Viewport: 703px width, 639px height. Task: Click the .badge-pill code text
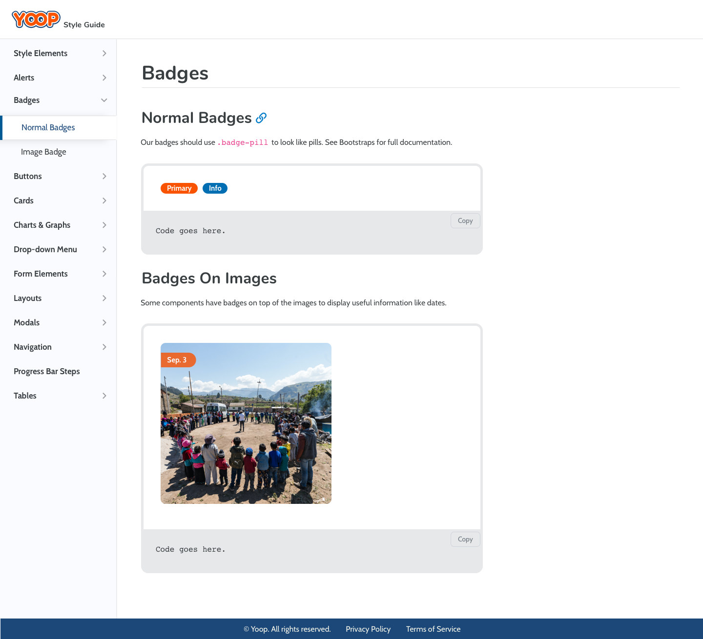(x=243, y=142)
